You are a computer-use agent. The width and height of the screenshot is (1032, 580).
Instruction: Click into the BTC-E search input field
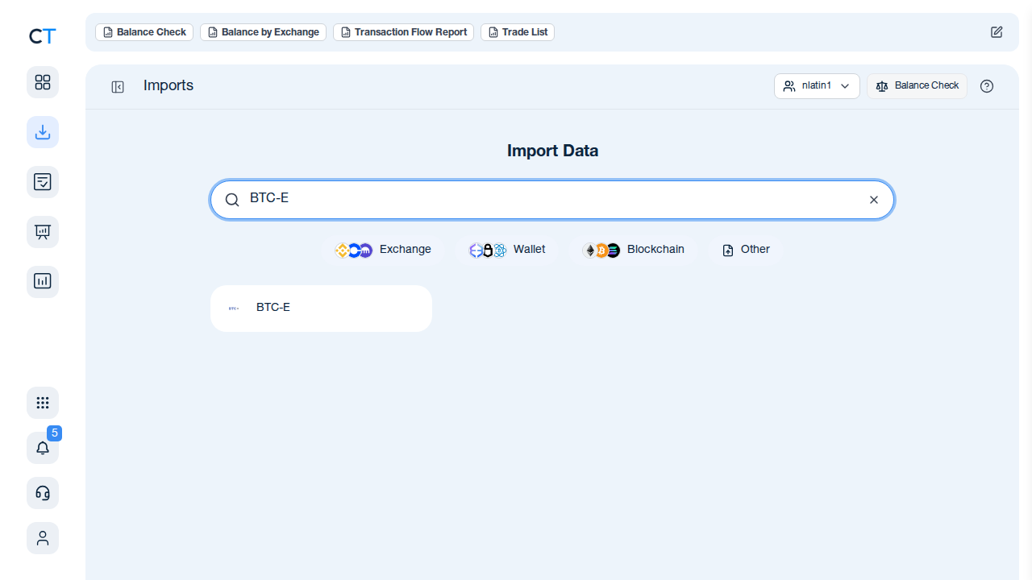click(x=552, y=200)
